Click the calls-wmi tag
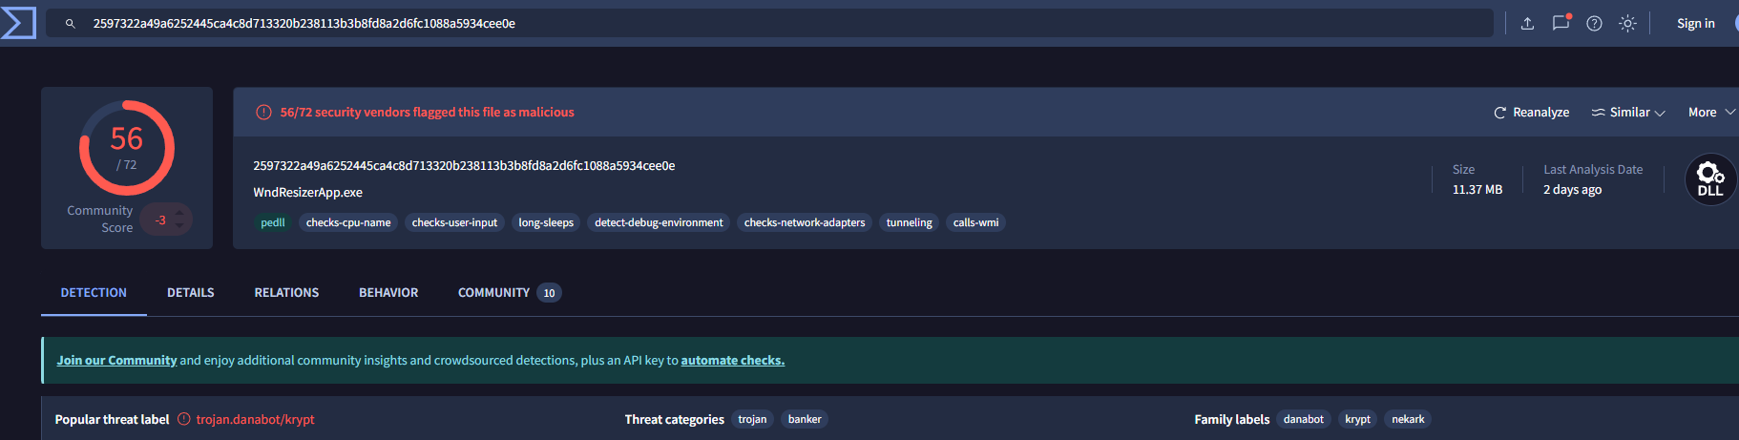 pos(975,222)
